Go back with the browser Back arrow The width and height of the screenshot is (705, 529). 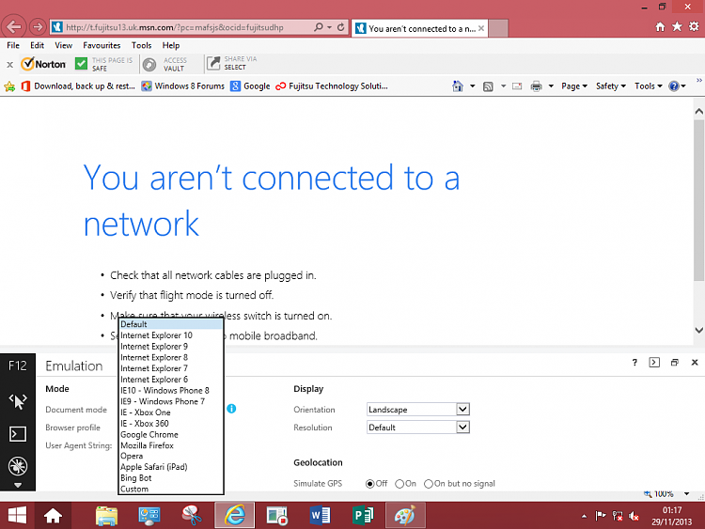pos(14,27)
